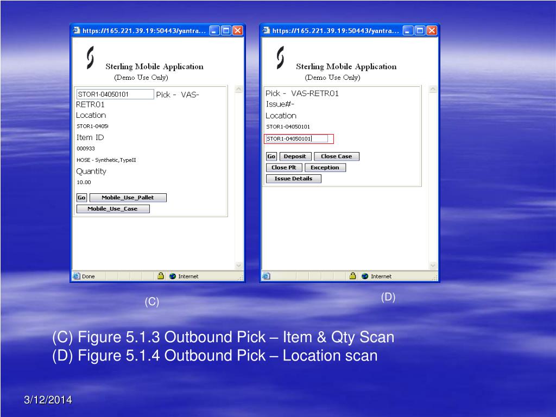556x417 pixels.
Task: Maximize the right browser window
Action: point(420,30)
